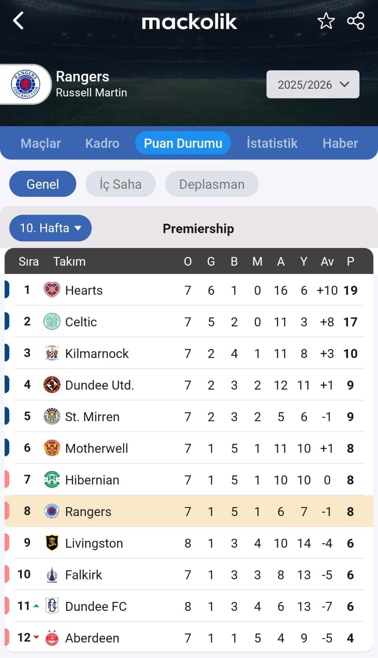
Task: Tap the Dundee Utd. team crest
Action: tap(52, 385)
